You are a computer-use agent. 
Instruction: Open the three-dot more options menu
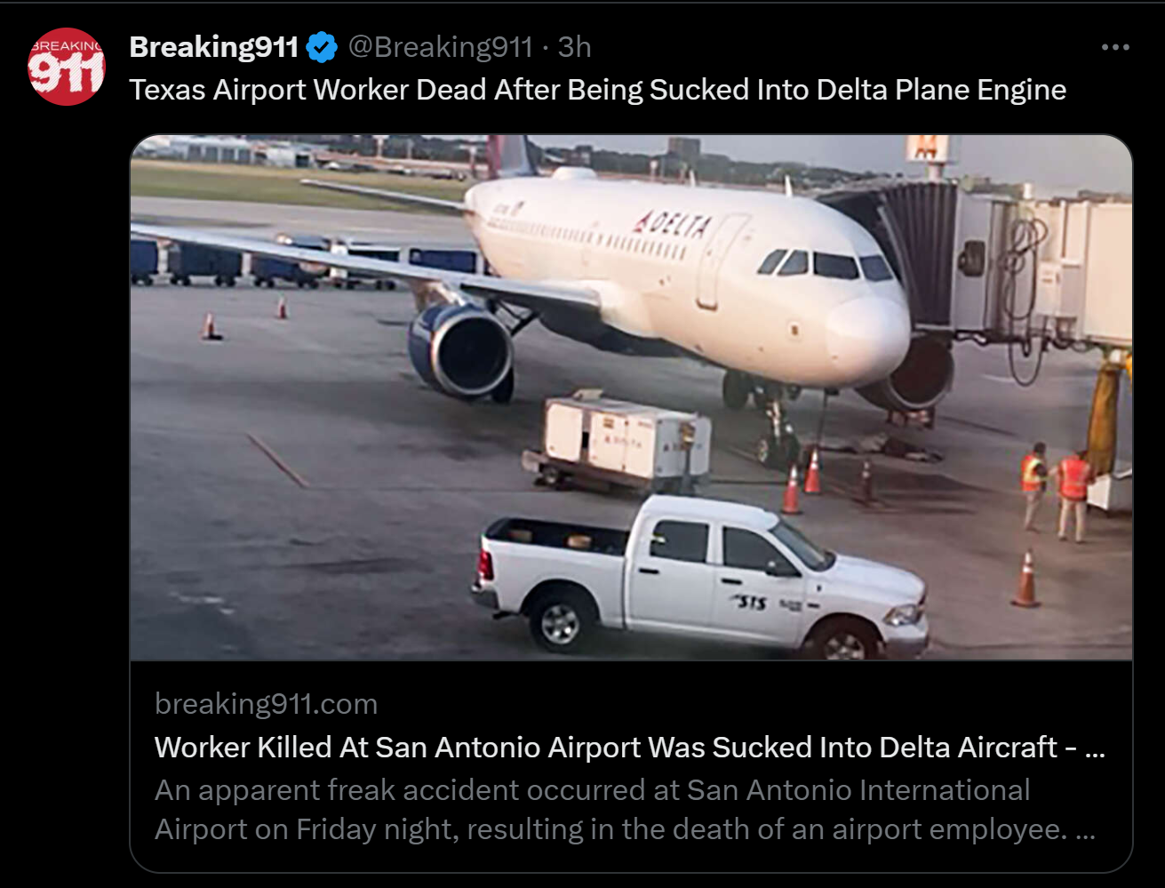[x=1115, y=47]
